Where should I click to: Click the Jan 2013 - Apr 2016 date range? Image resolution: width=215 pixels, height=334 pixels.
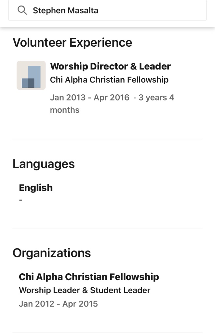tap(89, 98)
